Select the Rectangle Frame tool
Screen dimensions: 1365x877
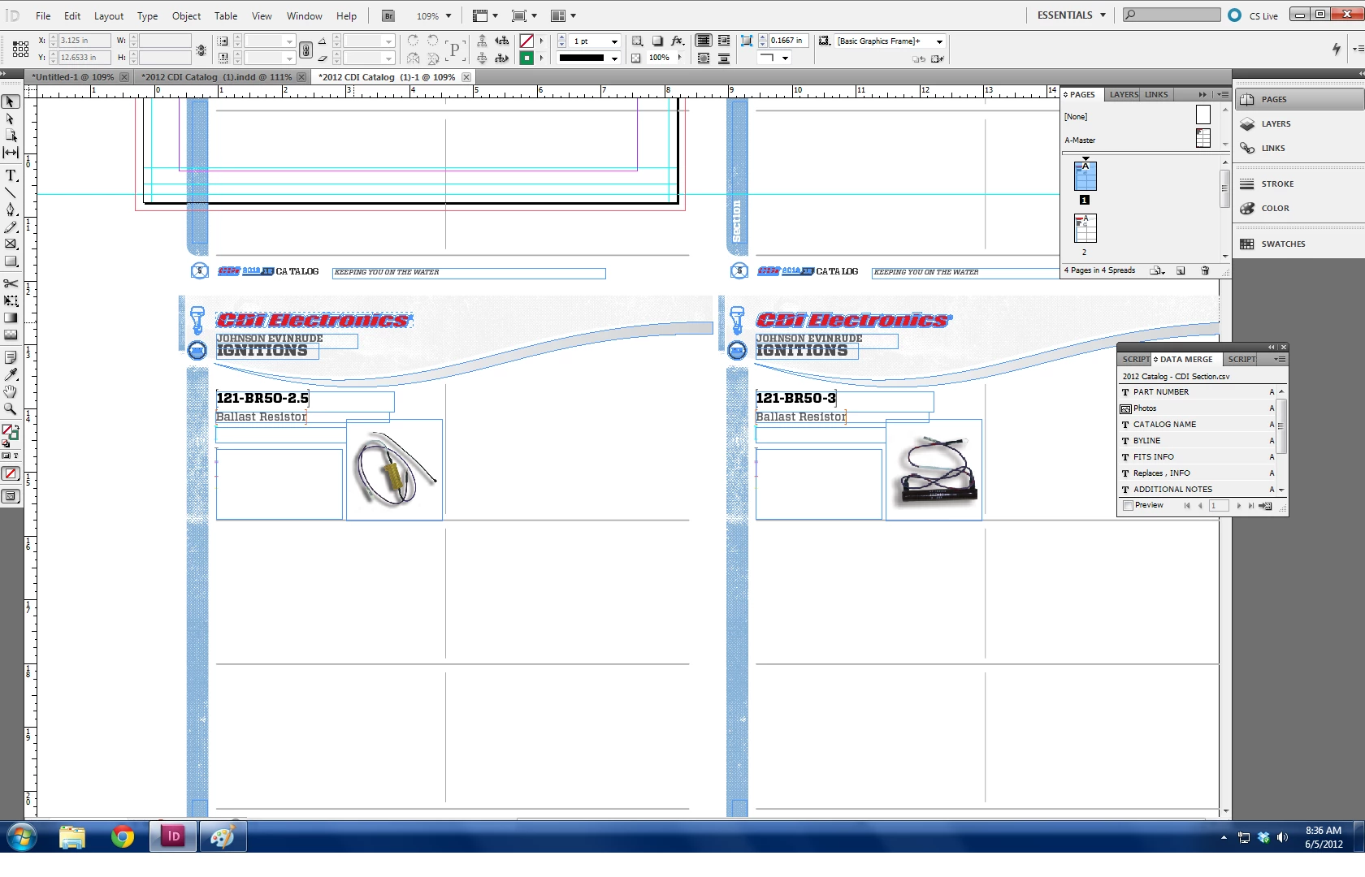(11, 244)
